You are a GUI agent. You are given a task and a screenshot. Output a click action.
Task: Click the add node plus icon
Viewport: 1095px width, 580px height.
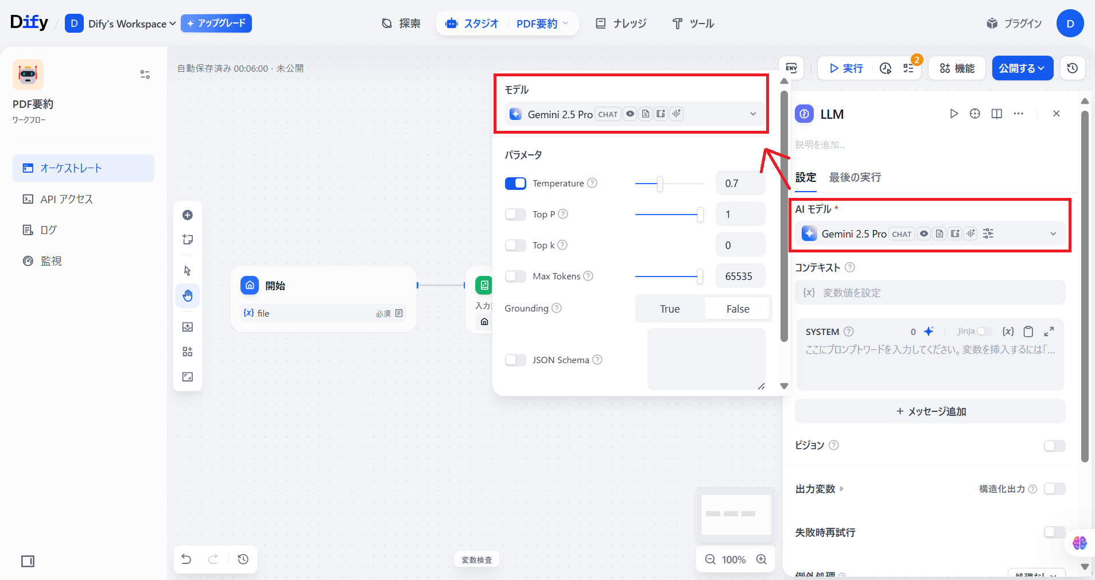click(x=188, y=215)
